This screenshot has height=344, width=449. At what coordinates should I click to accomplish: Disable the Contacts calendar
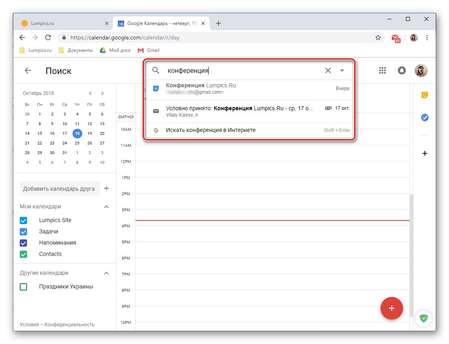tap(23, 254)
